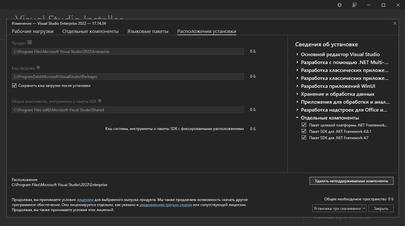Uncheck Пакет целевой платформы .NET Framework
405x226 pixels.
pyautogui.click(x=304, y=125)
